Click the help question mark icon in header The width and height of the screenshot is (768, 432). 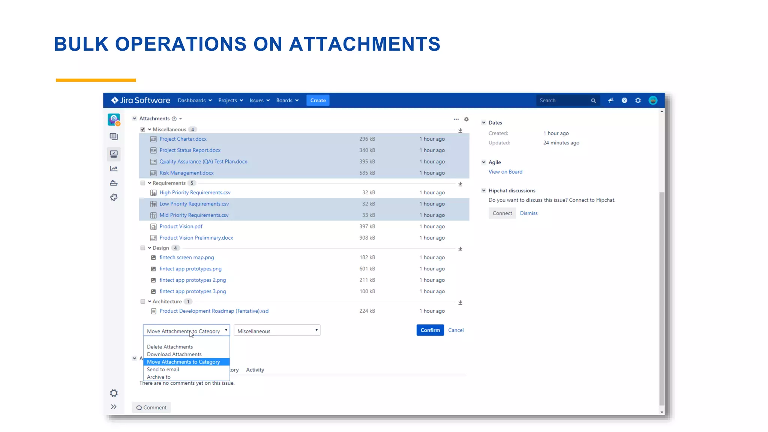[624, 100]
